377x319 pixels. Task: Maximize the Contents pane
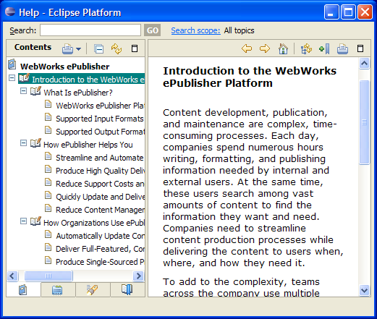coord(135,48)
